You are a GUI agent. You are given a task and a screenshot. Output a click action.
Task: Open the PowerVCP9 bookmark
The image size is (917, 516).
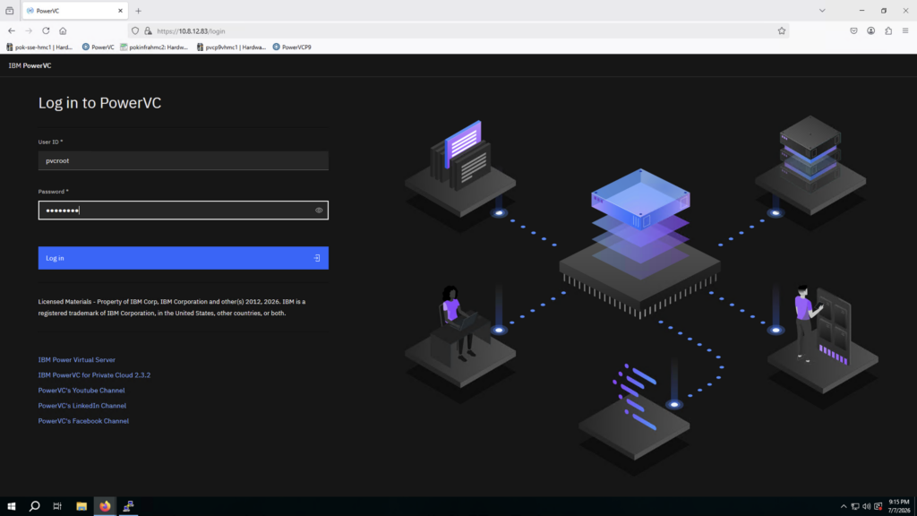[292, 47]
